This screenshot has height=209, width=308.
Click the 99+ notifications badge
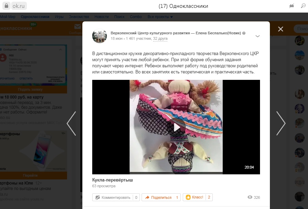[33, 24]
